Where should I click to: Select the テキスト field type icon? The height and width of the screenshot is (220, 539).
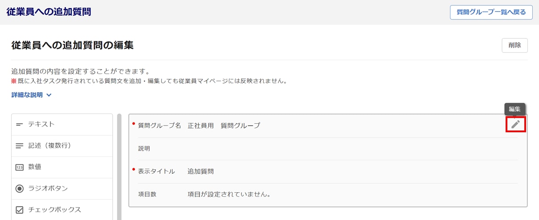pyautogui.click(x=20, y=125)
